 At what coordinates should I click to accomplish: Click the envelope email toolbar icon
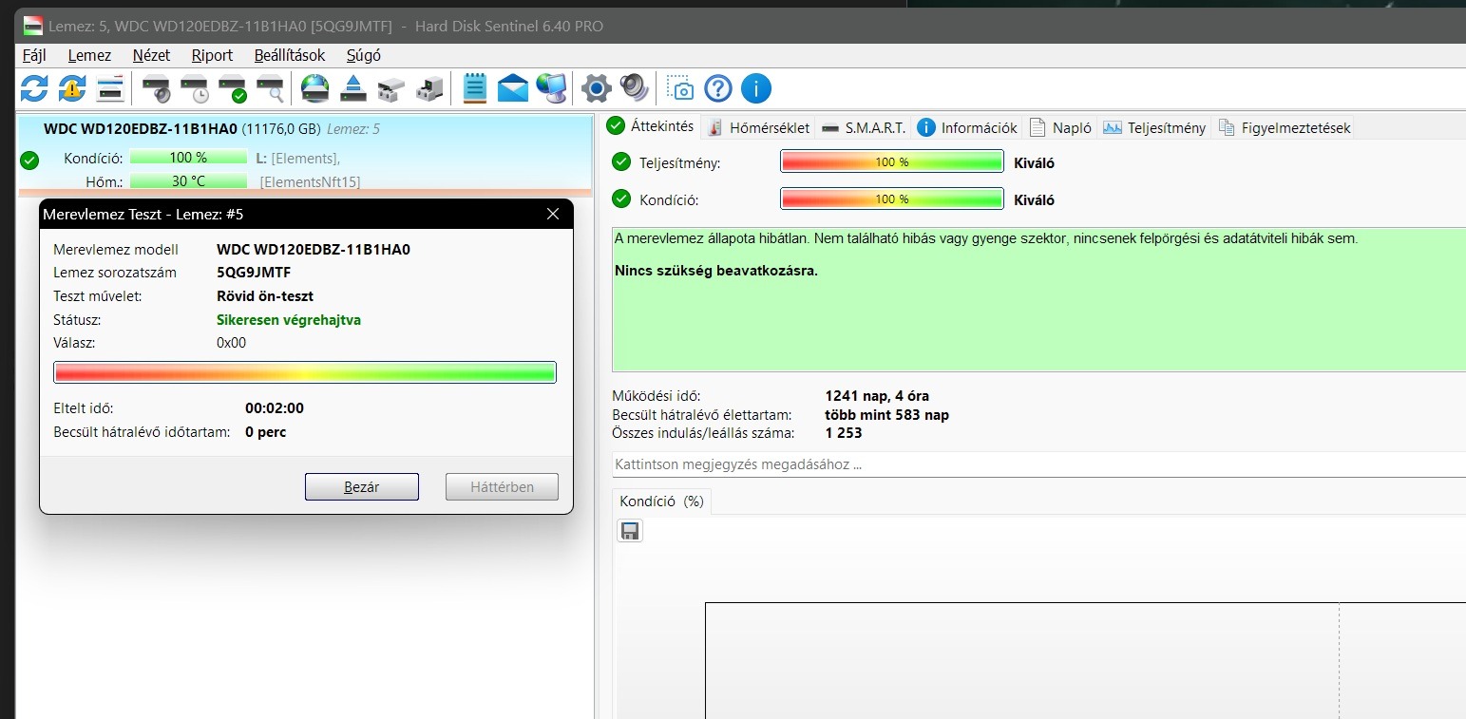[513, 88]
